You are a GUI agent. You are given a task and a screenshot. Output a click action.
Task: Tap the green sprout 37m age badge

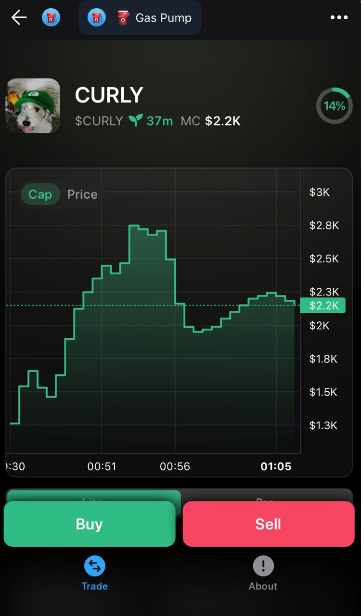click(x=151, y=120)
